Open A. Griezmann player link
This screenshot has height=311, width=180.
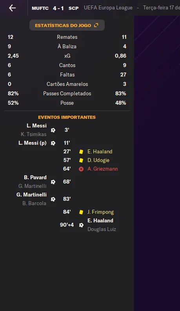point(103,169)
